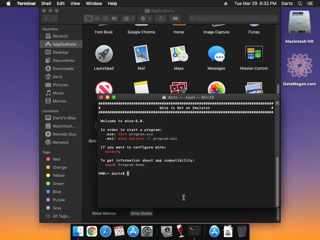Open the Edit menu

(61, 3)
